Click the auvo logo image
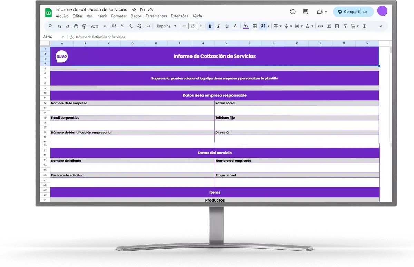This screenshot has width=414, height=267. pos(62,57)
